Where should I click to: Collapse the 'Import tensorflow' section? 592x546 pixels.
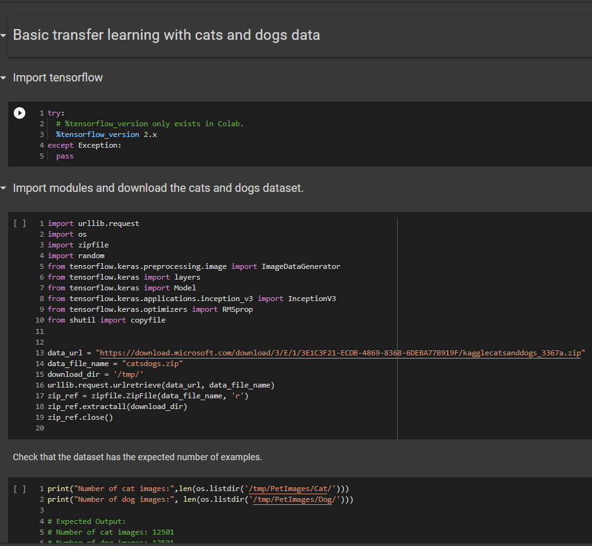4,78
